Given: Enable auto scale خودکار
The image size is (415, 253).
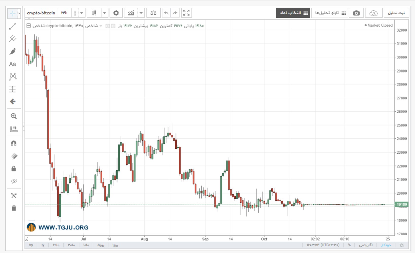Looking at the screenshot, I should point(386,245).
